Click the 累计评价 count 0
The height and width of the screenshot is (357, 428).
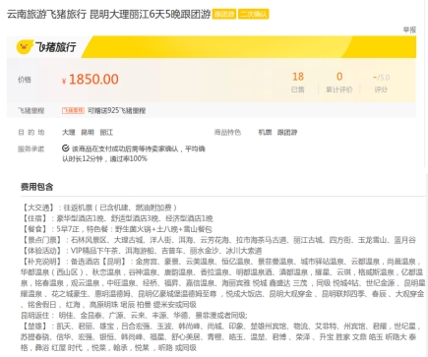point(339,83)
